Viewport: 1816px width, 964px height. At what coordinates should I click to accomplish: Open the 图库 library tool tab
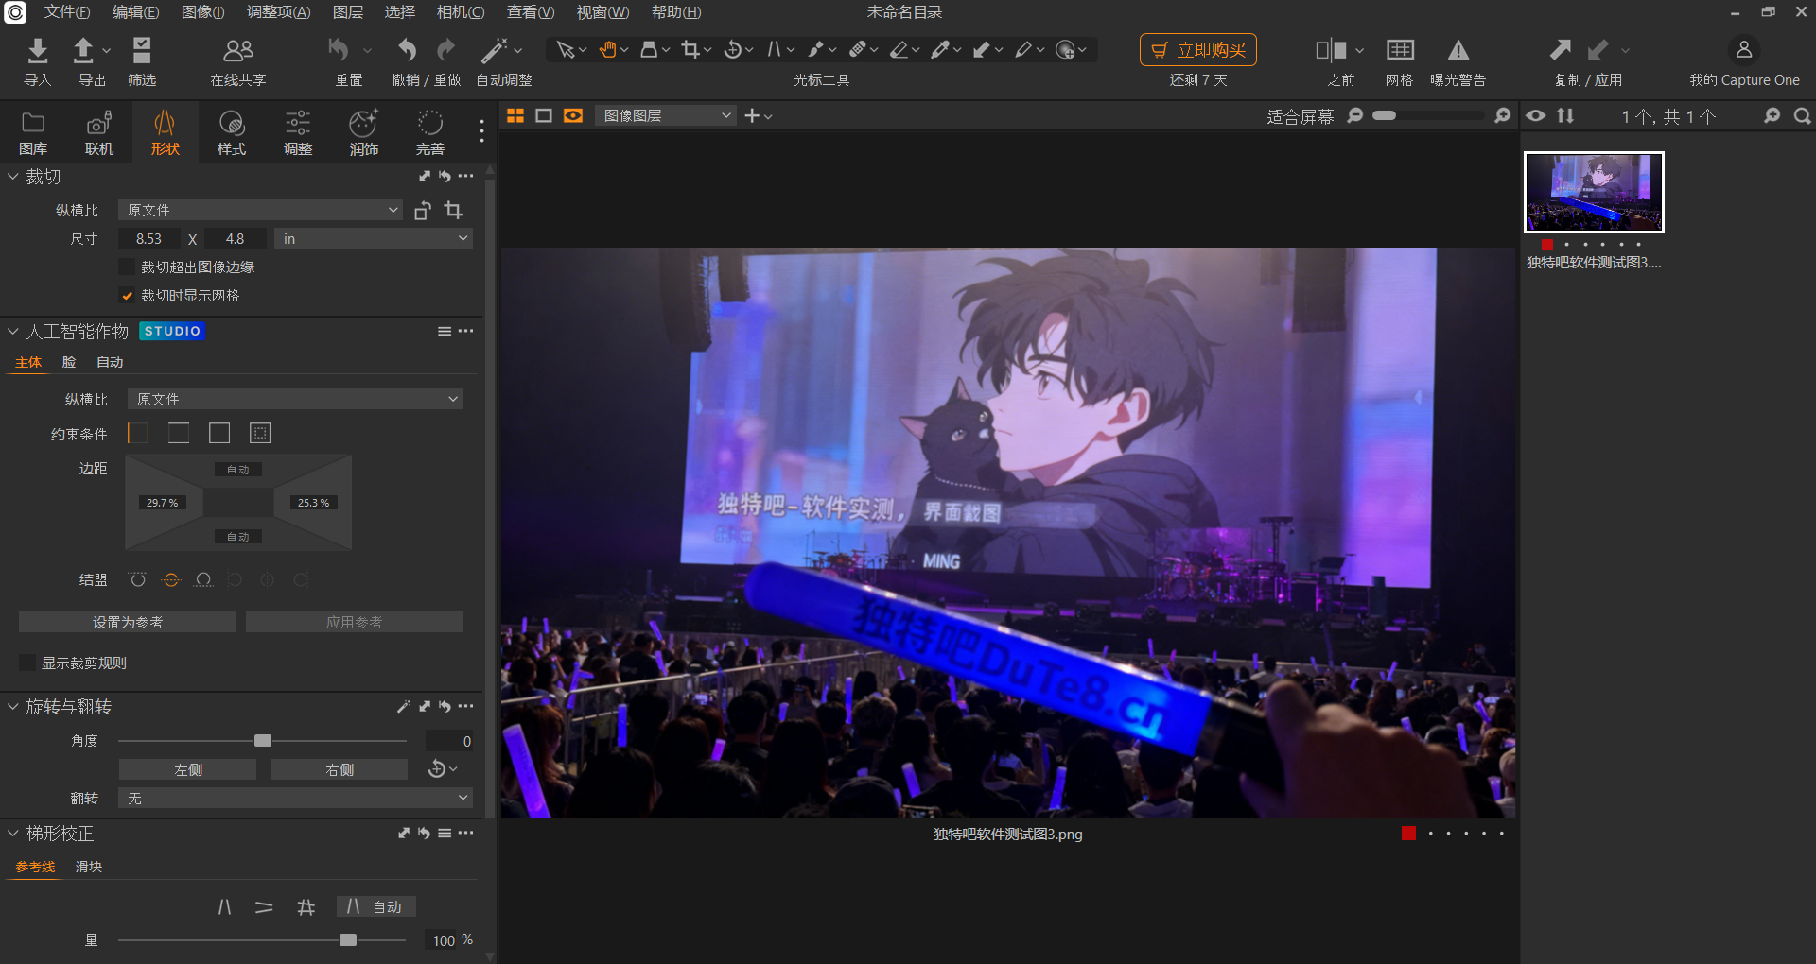coord(33,131)
